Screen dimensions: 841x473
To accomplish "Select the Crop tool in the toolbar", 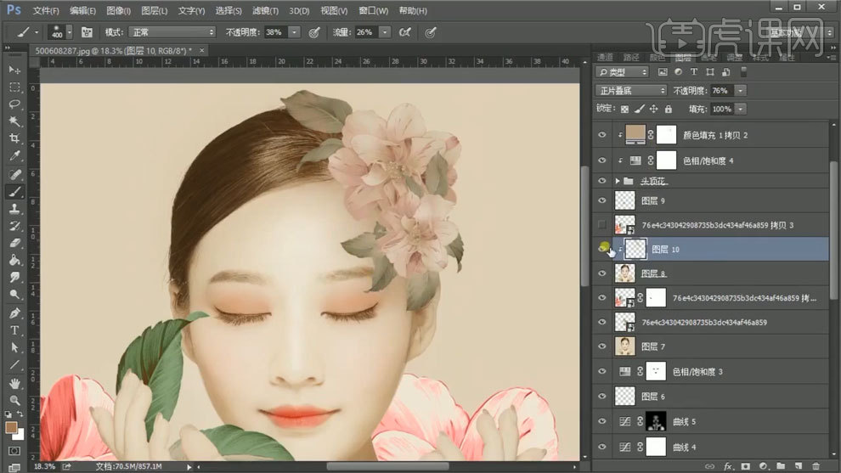I will tap(14, 139).
